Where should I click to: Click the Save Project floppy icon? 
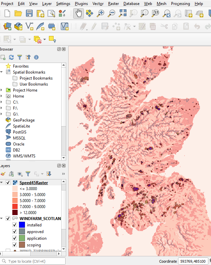click(29, 13)
